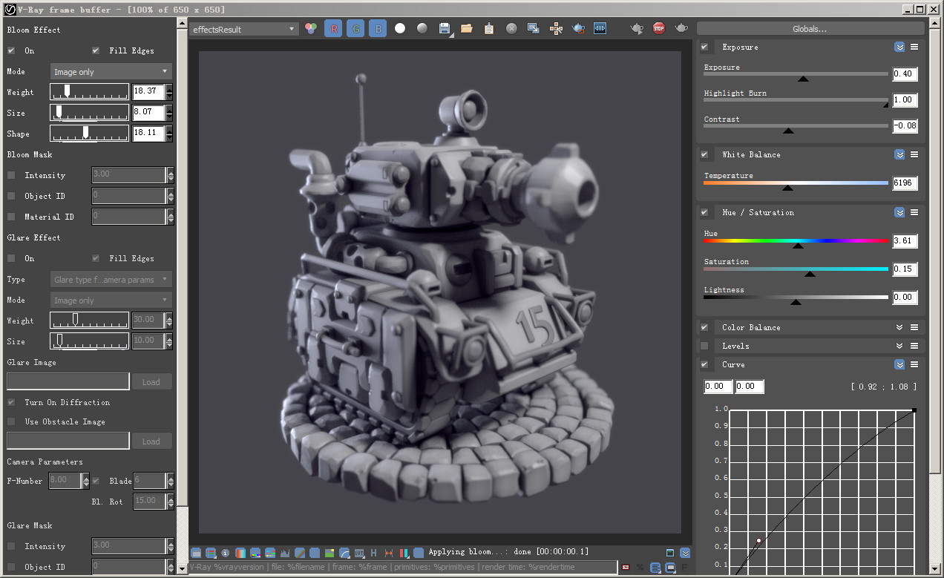944x578 pixels.
Task: Expand the Levels rollout chevron
Action: [x=899, y=346]
